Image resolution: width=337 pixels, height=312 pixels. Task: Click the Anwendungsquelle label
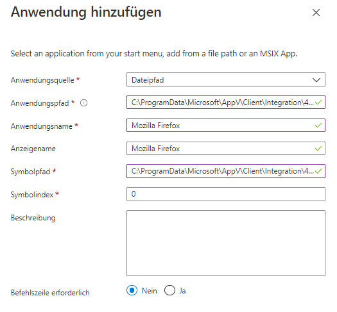[x=42, y=80]
